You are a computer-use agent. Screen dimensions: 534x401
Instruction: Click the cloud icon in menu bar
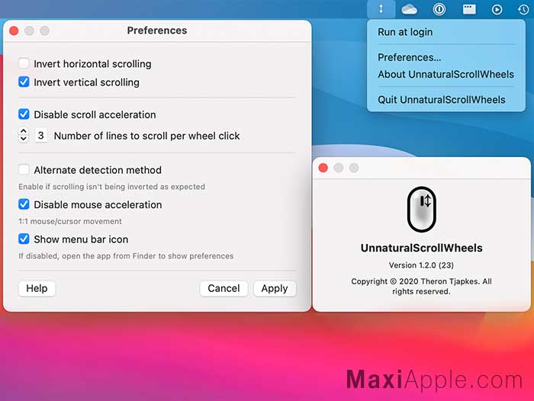(x=409, y=9)
